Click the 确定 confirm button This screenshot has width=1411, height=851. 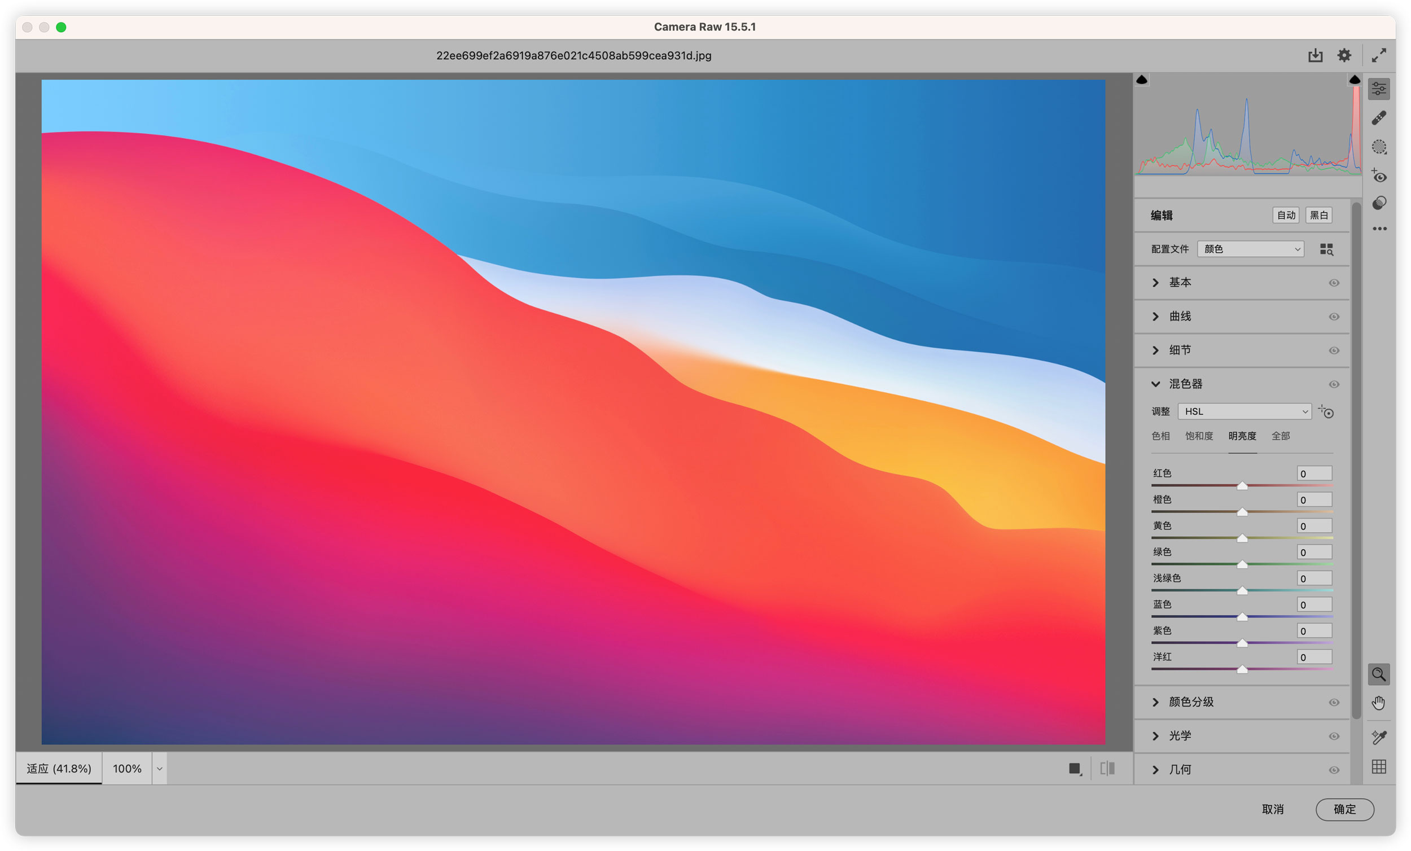pos(1344,809)
